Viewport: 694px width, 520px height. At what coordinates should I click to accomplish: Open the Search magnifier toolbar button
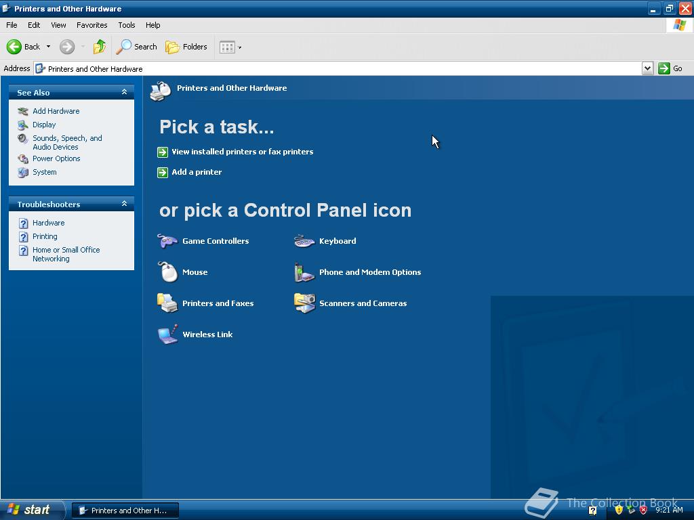coord(136,47)
